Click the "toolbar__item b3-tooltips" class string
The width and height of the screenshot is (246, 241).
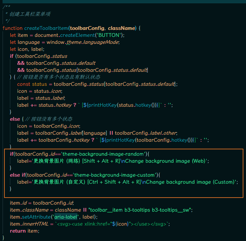coord(140,210)
